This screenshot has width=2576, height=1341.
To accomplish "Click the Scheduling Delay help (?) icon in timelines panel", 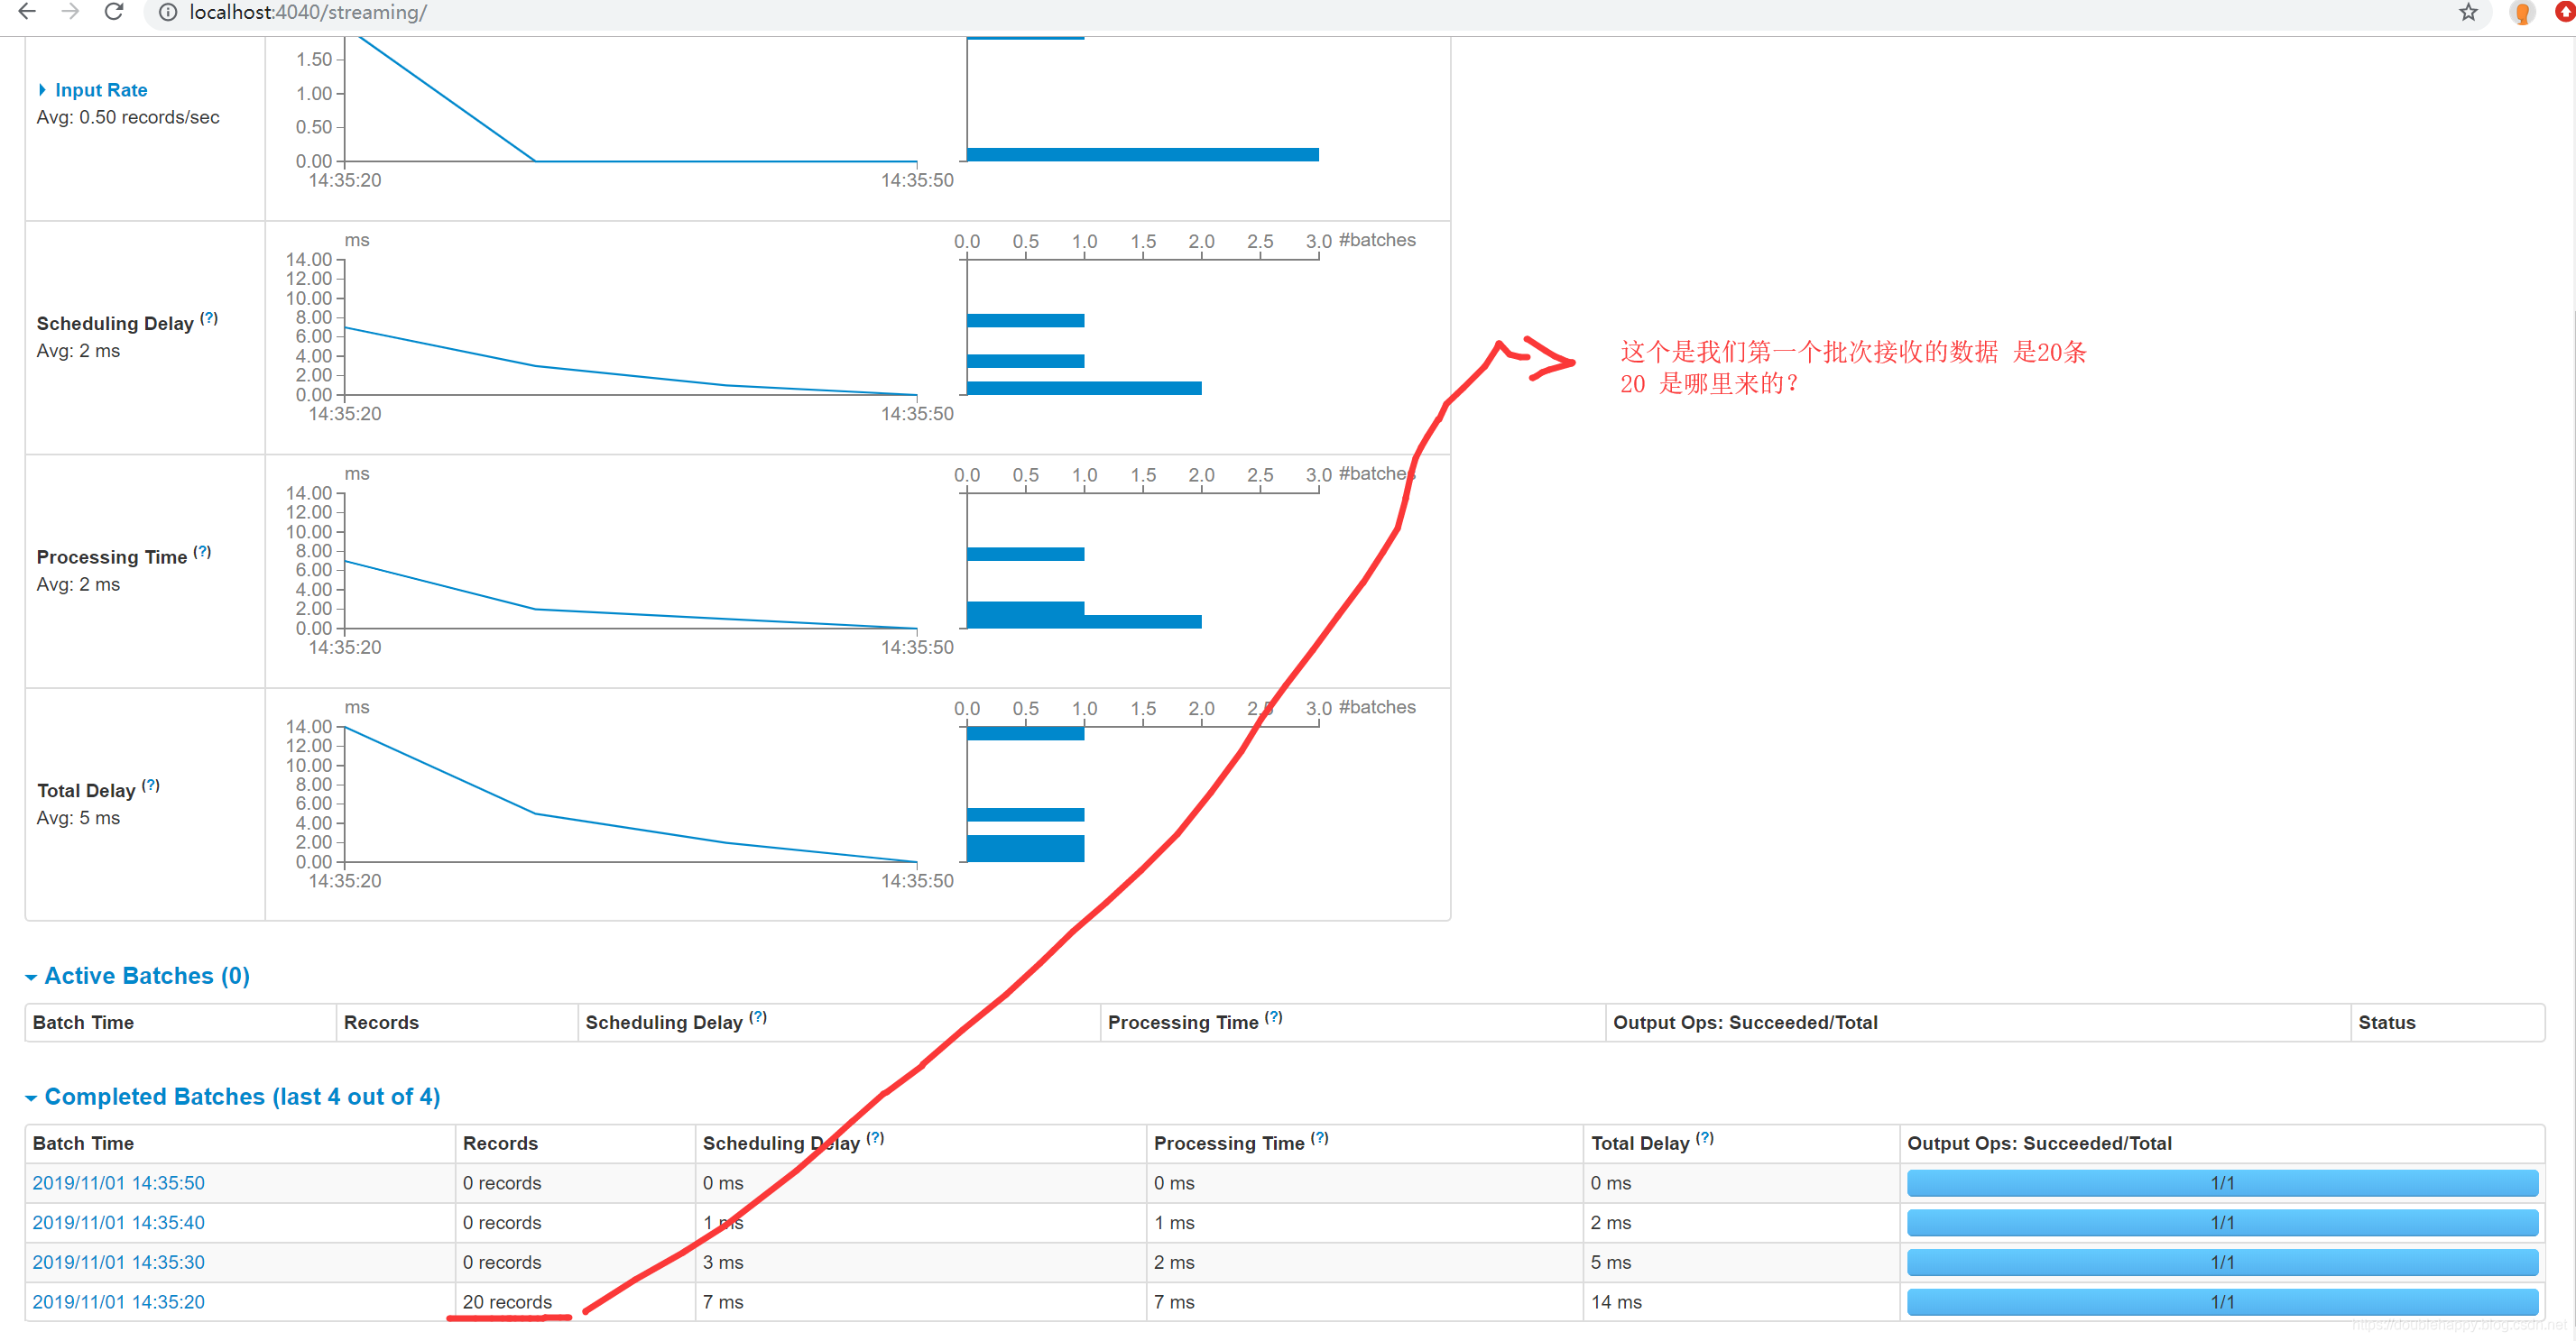I will tap(209, 318).
